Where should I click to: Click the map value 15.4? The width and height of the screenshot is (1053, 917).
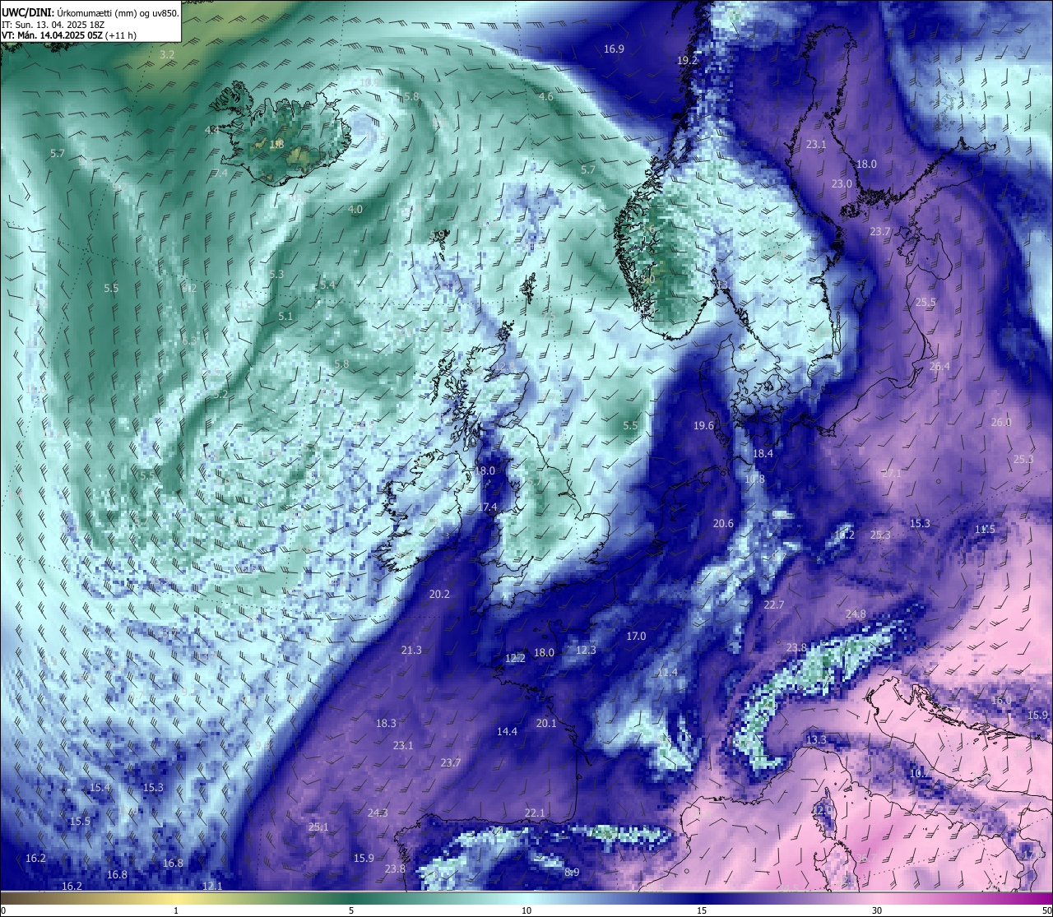(100, 788)
